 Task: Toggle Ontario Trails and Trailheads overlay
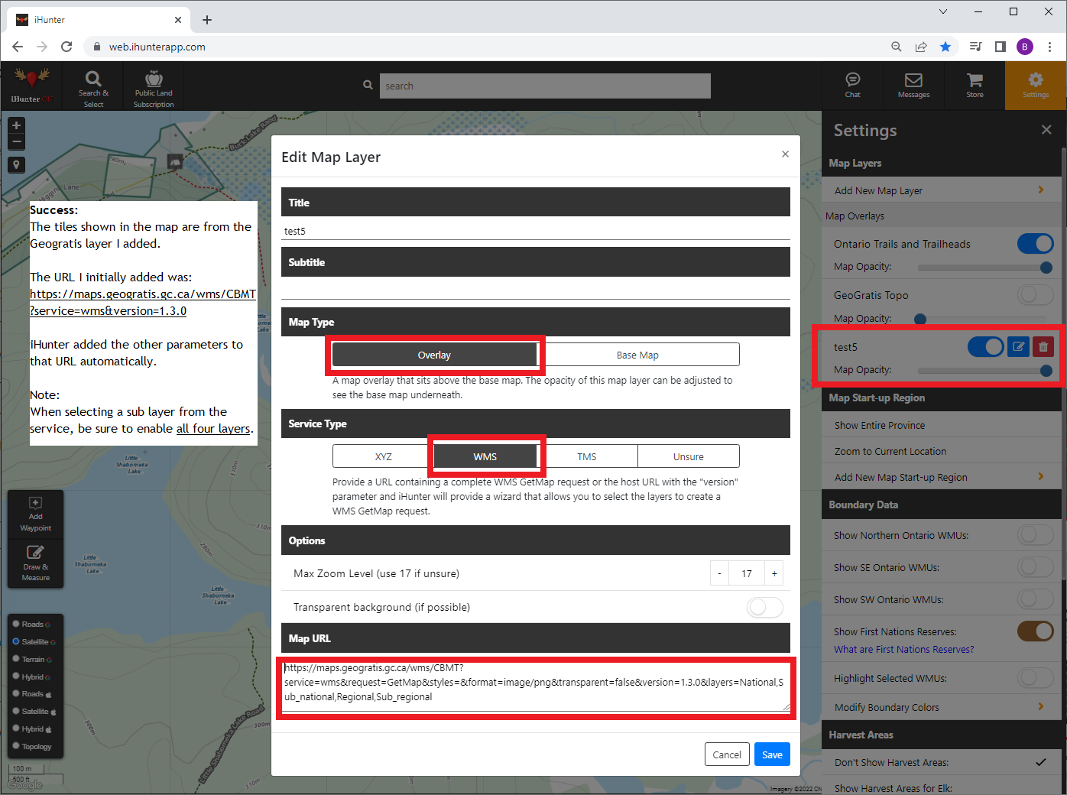point(1036,244)
